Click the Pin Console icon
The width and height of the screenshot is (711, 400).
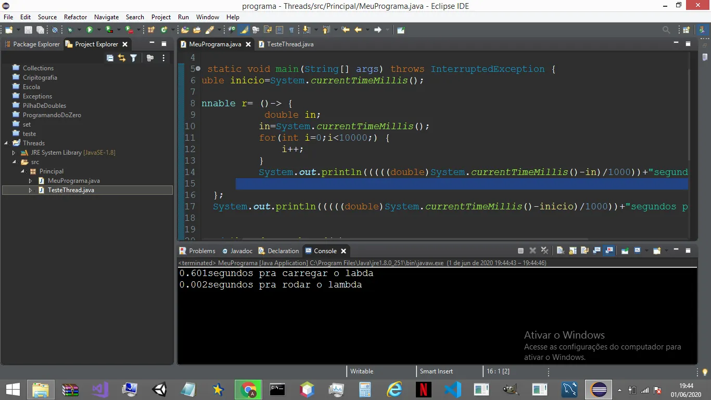[625, 251]
